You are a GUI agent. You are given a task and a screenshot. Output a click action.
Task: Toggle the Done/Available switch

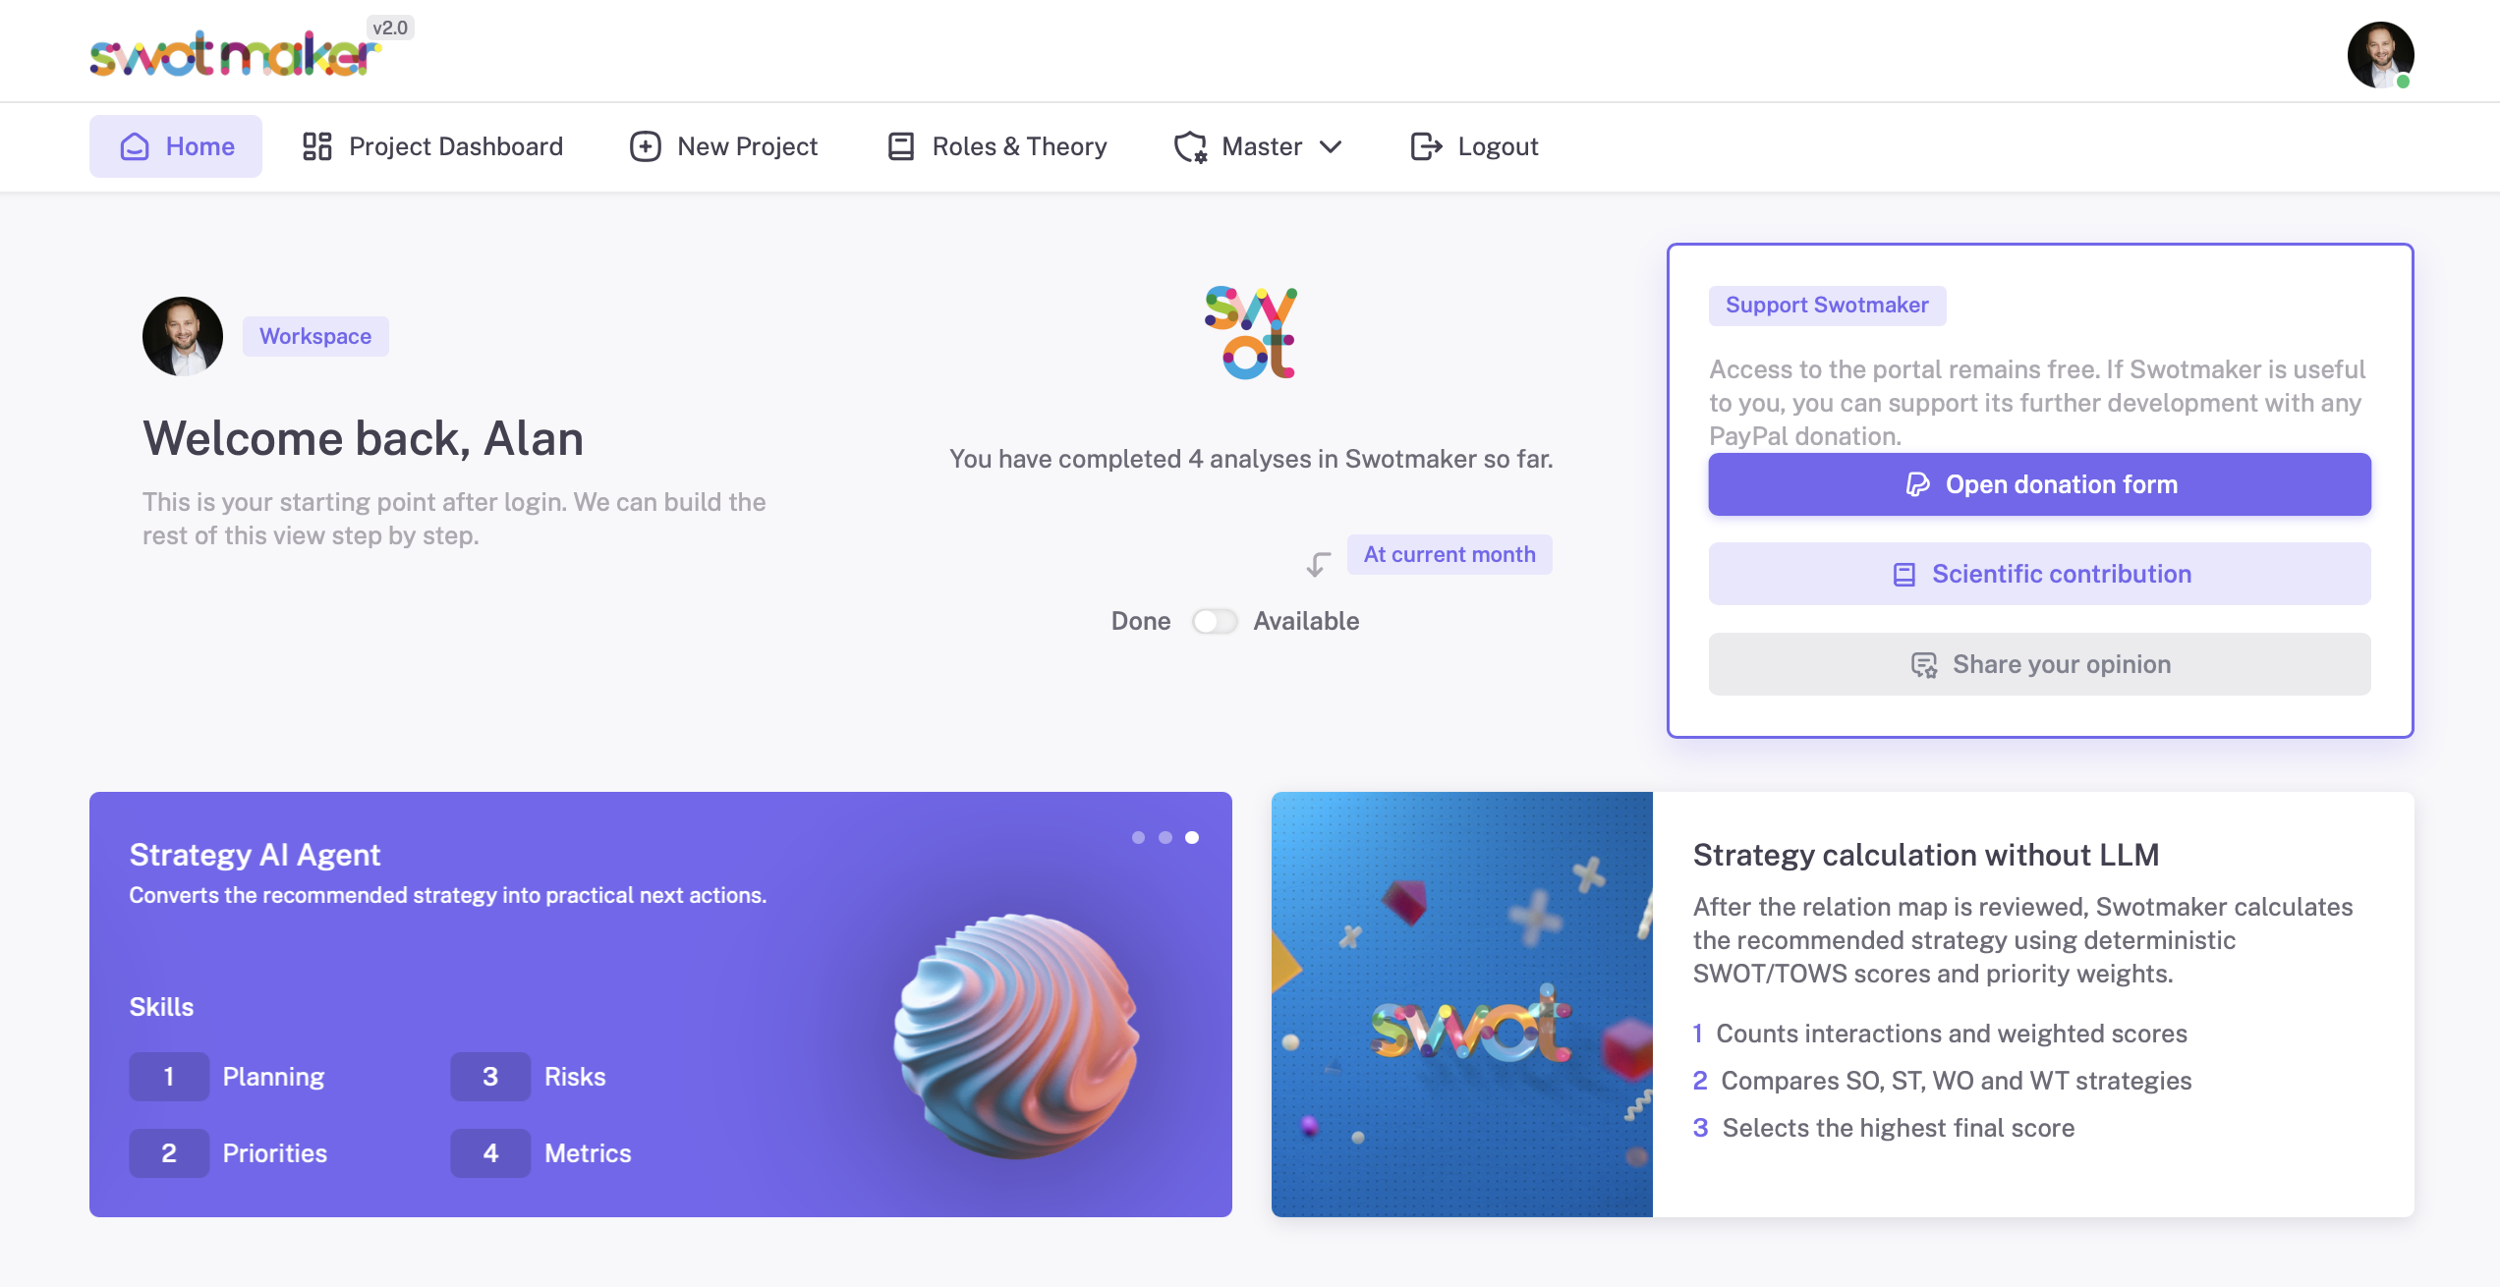pos(1214,621)
